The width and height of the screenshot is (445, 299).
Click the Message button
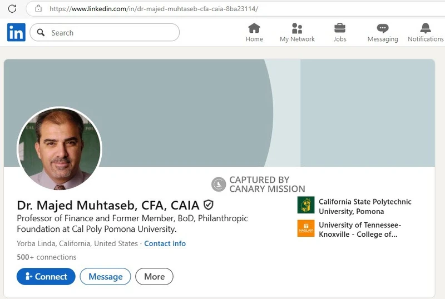click(105, 276)
